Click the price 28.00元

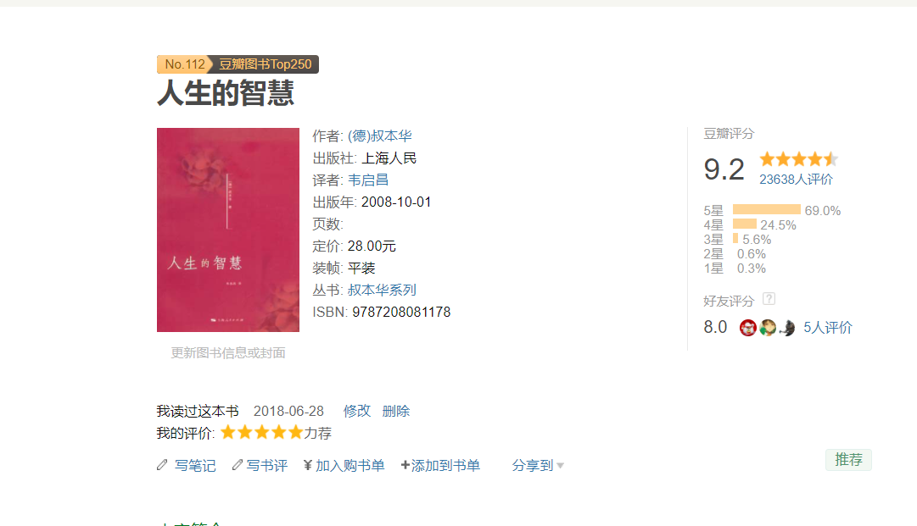coord(372,246)
